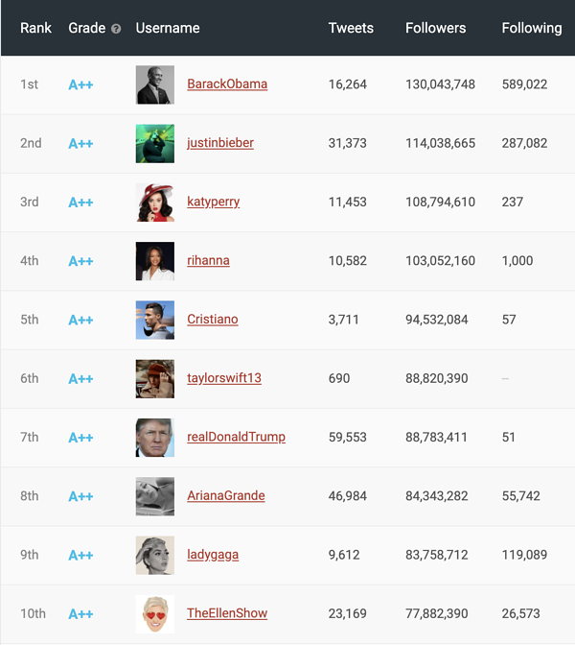Click the A++ grade for taylorswift13
Image resolution: width=575 pixels, height=645 pixels.
point(80,379)
